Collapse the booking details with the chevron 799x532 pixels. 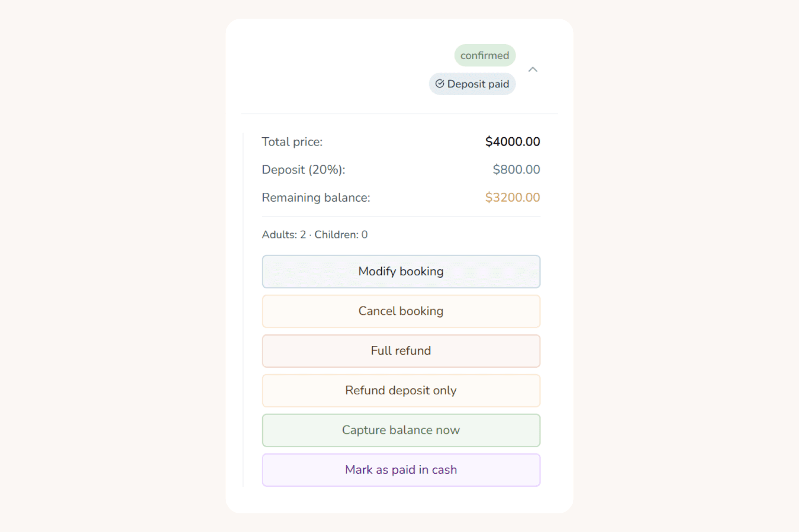[533, 70]
